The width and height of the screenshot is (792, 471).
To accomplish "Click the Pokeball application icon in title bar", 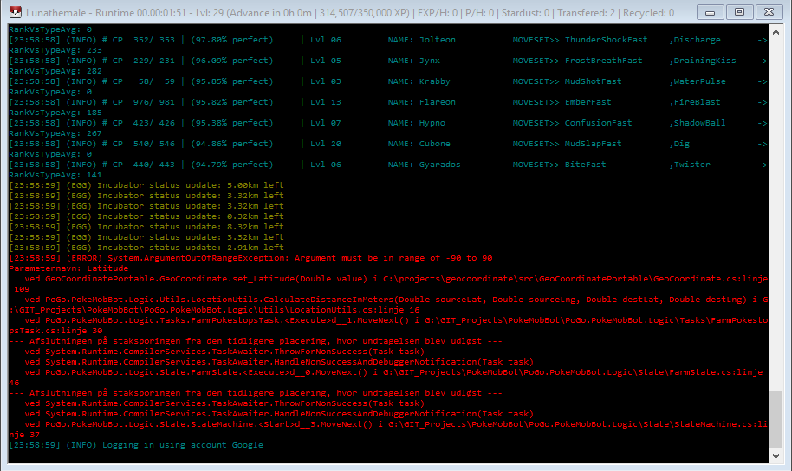I will point(16,12).
